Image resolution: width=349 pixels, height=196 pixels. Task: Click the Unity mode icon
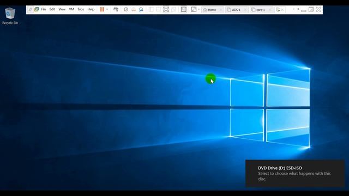click(173, 9)
